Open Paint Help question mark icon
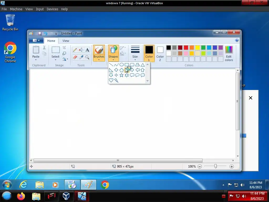The height and width of the screenshot is (202, 269). tap(237, 40)
